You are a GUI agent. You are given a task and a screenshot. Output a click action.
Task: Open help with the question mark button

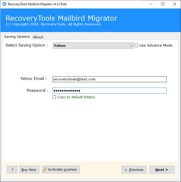pyautogui.click(x=12, y=170)
